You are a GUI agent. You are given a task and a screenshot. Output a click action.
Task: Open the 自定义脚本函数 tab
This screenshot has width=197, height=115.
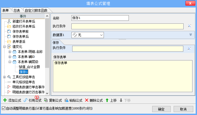point(36,10)
